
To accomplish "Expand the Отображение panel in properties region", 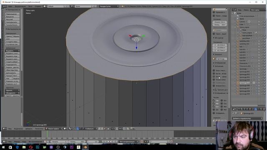I will 220,63.
